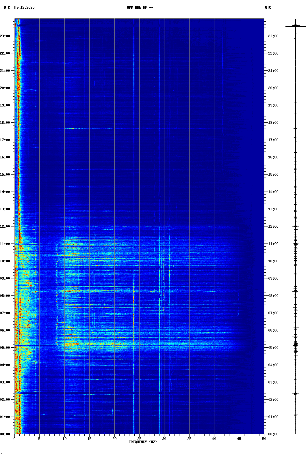Click frequency tick label 25
Image resolution: width=308 pixels, height=457 pixels.
pos(139,439)
